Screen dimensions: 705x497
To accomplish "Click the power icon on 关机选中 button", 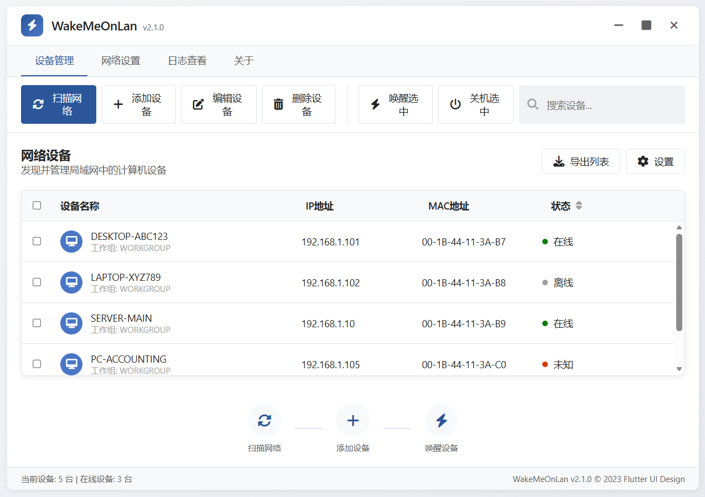I will coord(455,104).
